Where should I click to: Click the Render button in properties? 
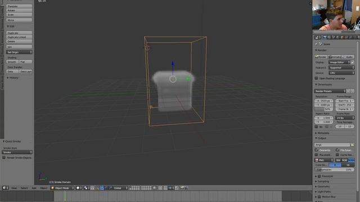click(321, 57)
